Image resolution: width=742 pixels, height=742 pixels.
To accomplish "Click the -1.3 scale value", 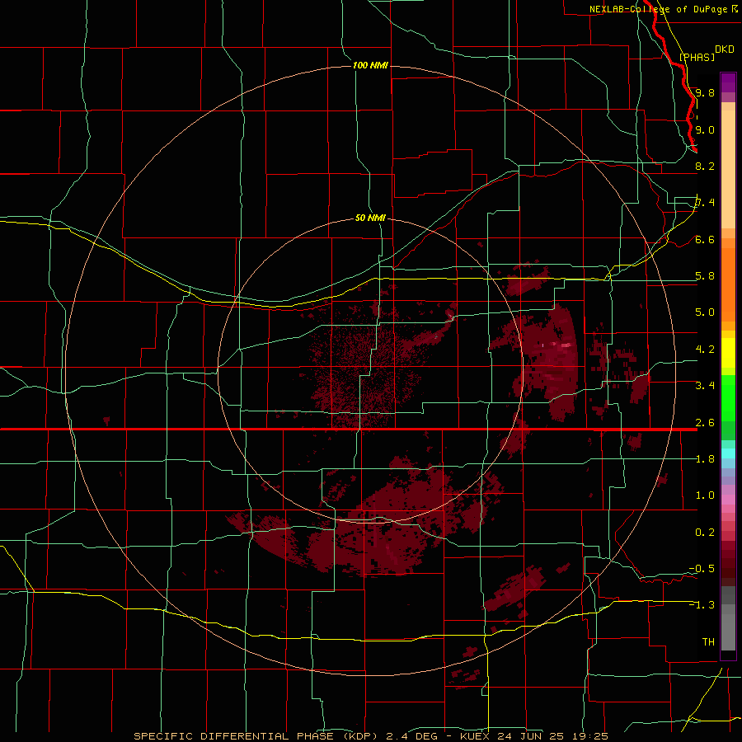I will pos(702,605).
